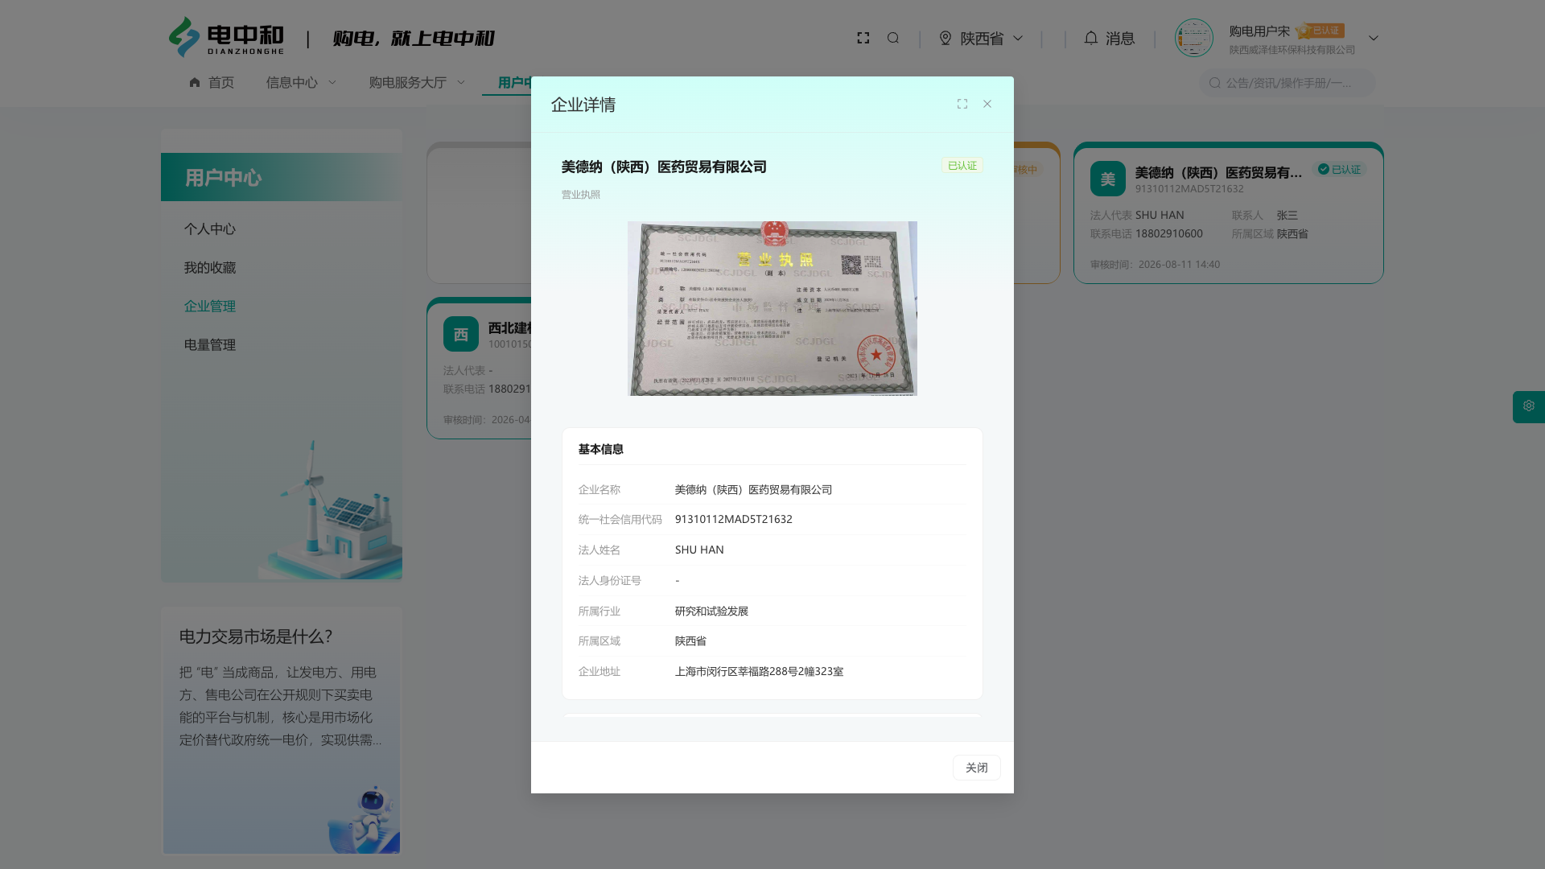Toggle fullscreen icon in top header
Viewport: 1545px width, 869px height.
click(863, 38)
